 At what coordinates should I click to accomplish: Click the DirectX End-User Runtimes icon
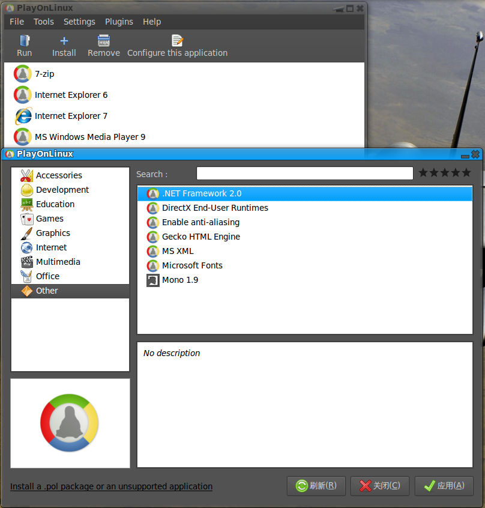(x=153, y=208)
